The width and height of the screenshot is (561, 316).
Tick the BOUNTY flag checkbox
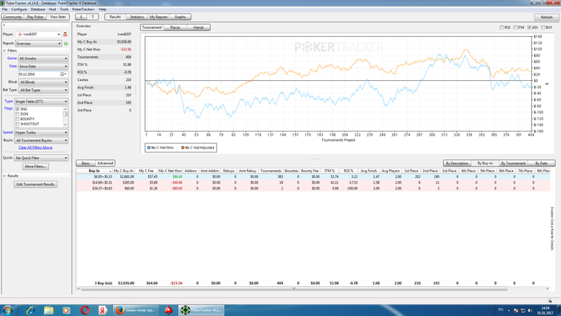[17, 120]
